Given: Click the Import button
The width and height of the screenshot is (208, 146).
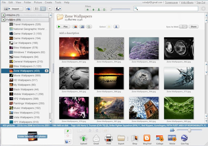Looking at the screenshot, I should click(13, 9).
